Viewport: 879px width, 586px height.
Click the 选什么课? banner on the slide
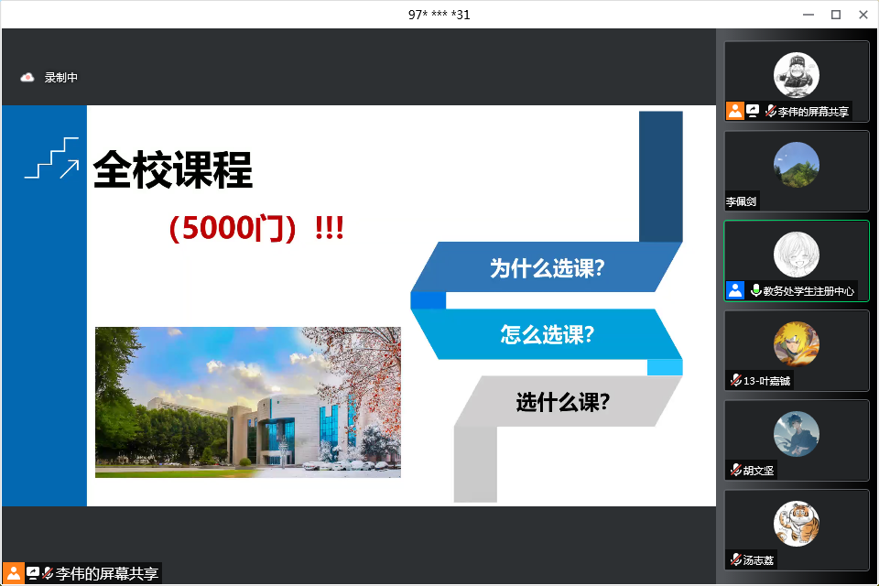[x=562, y=401]
